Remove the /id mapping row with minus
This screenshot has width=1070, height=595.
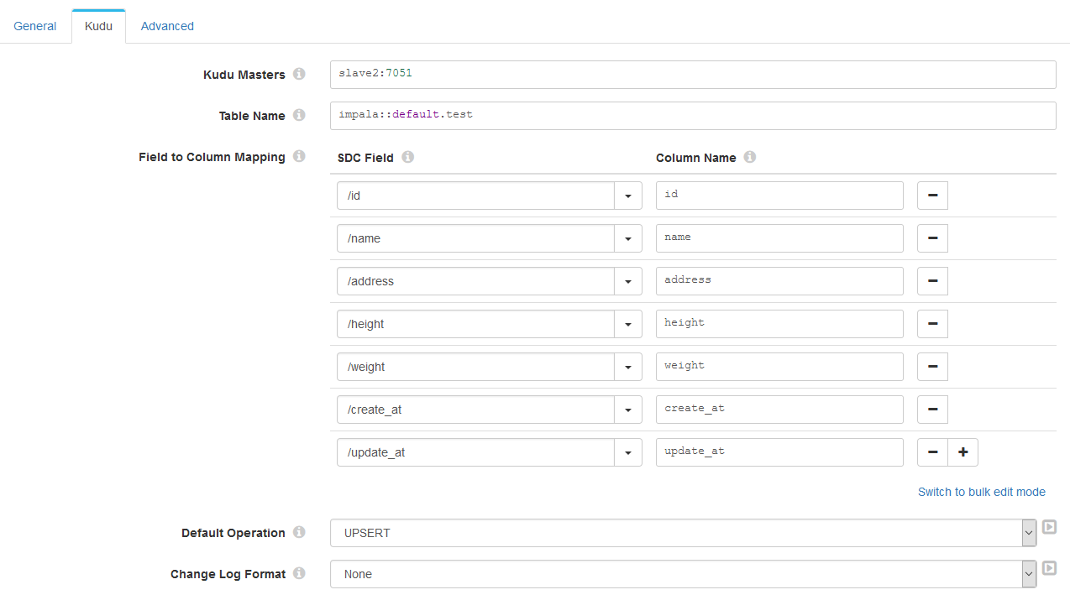point(932,196)
